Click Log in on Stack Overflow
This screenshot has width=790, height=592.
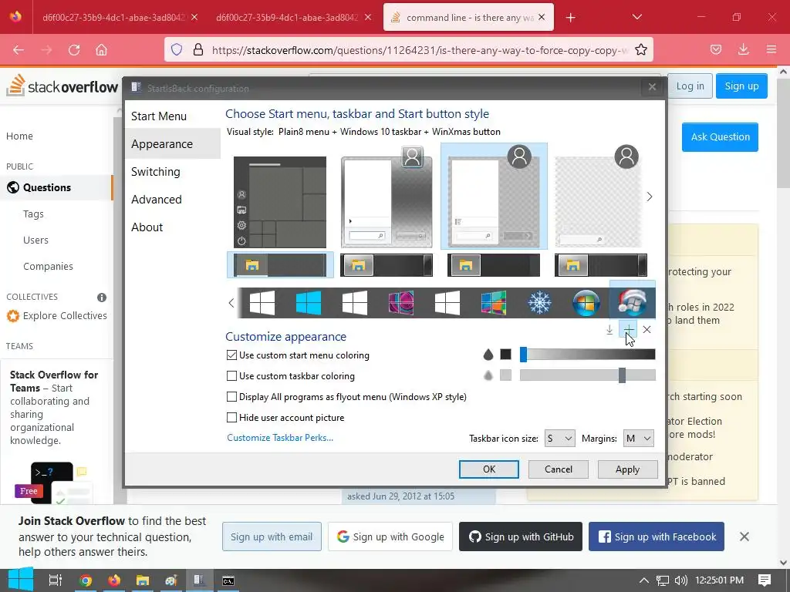click(x=690, y=86)
